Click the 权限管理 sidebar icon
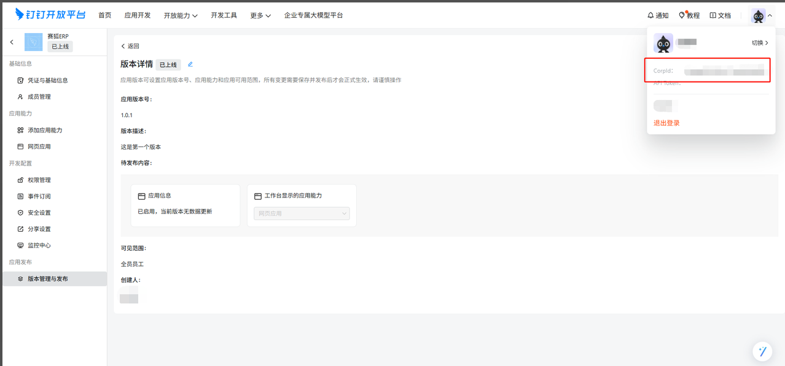This screenshot has width=785, height=366. click(x=21, y=180)
